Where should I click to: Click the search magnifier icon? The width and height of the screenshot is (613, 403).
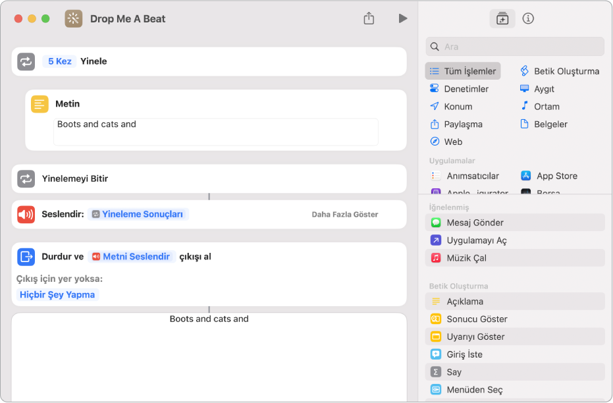pyautogui.click(x=435, y=47)
